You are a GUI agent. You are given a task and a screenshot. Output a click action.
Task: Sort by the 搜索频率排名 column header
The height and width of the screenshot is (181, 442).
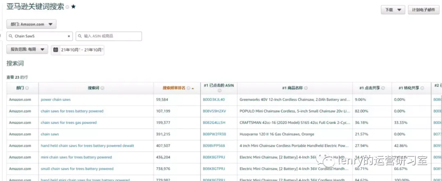174,88
